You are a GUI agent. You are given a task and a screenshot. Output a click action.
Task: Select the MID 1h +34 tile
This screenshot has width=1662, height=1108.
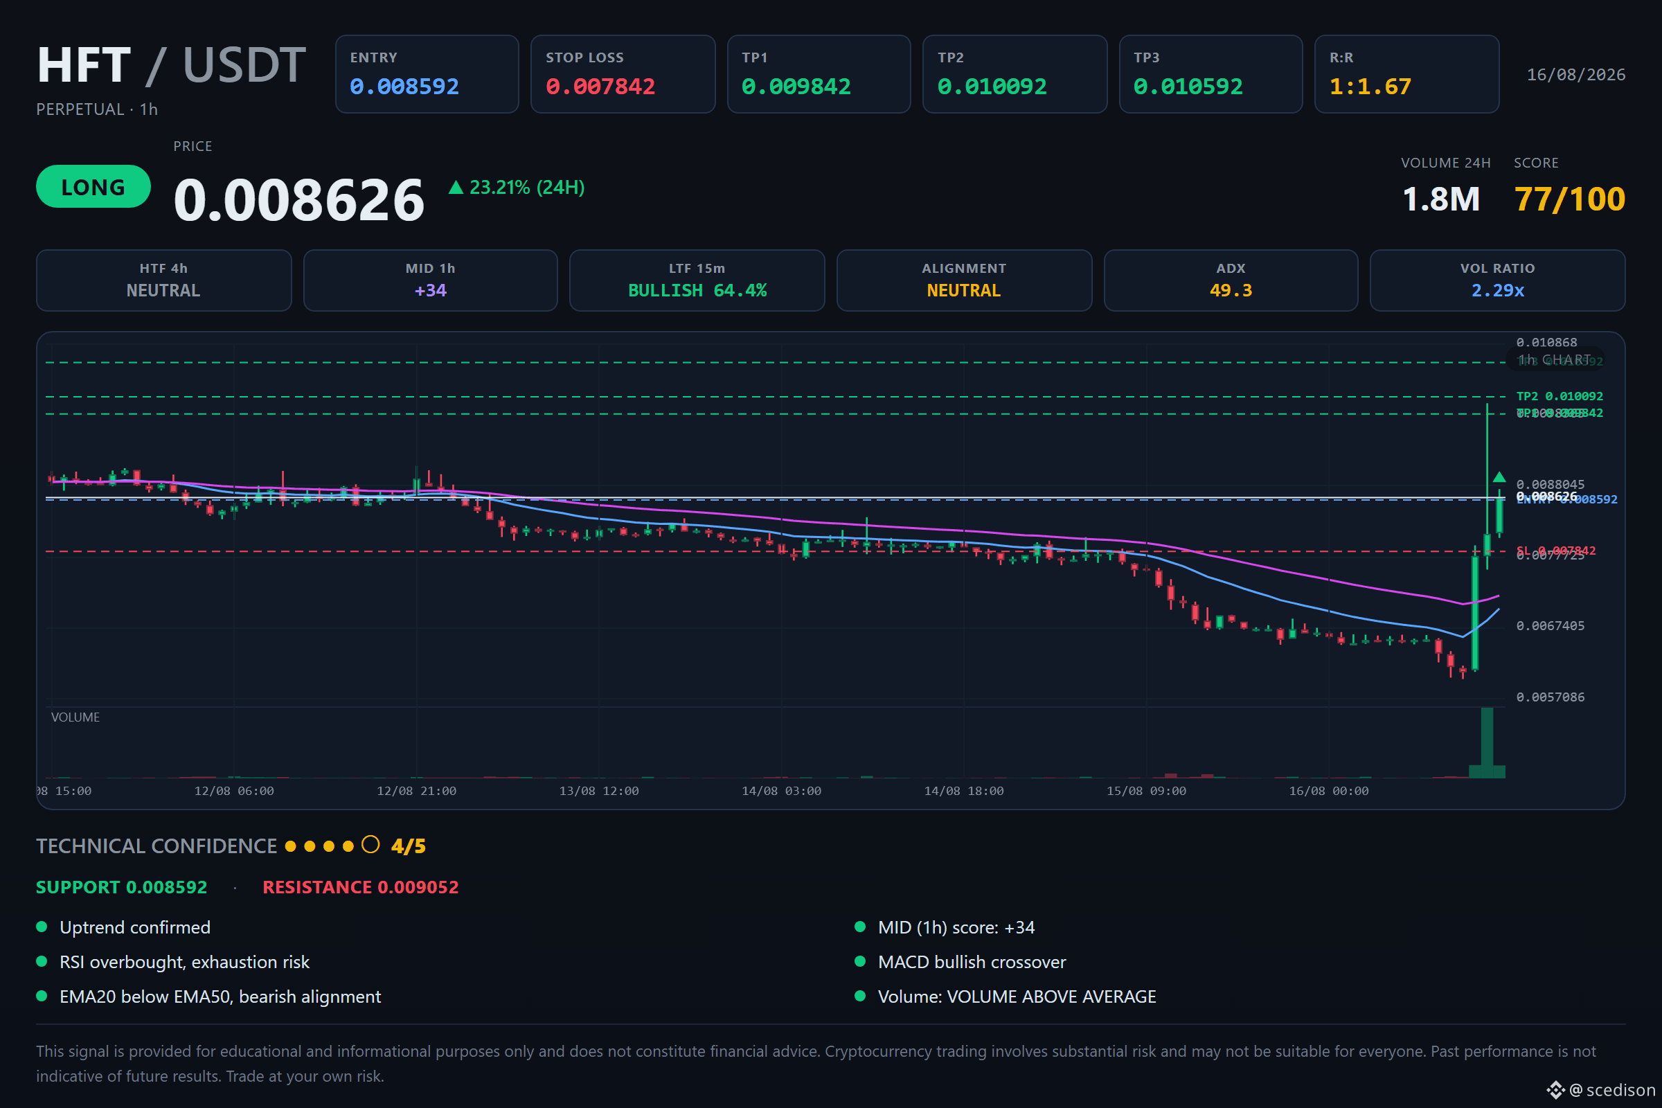(430, 280)
